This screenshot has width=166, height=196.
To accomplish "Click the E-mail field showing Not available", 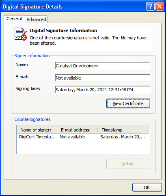I will point(102,78).
